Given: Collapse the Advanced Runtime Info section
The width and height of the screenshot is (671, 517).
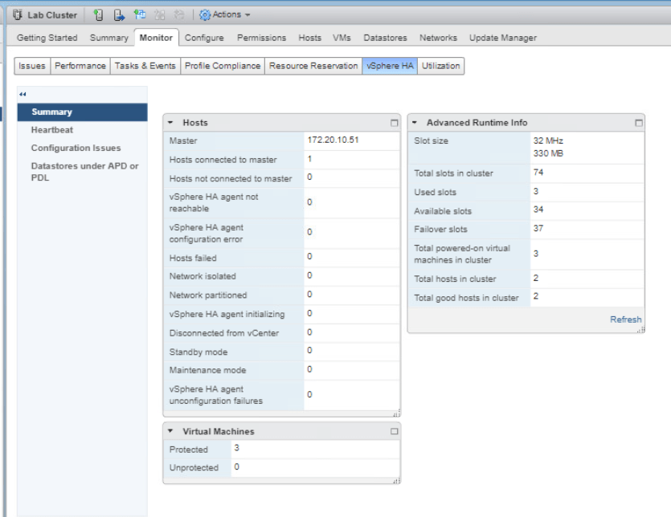Looking at the screenshot, I should [415, 123].
